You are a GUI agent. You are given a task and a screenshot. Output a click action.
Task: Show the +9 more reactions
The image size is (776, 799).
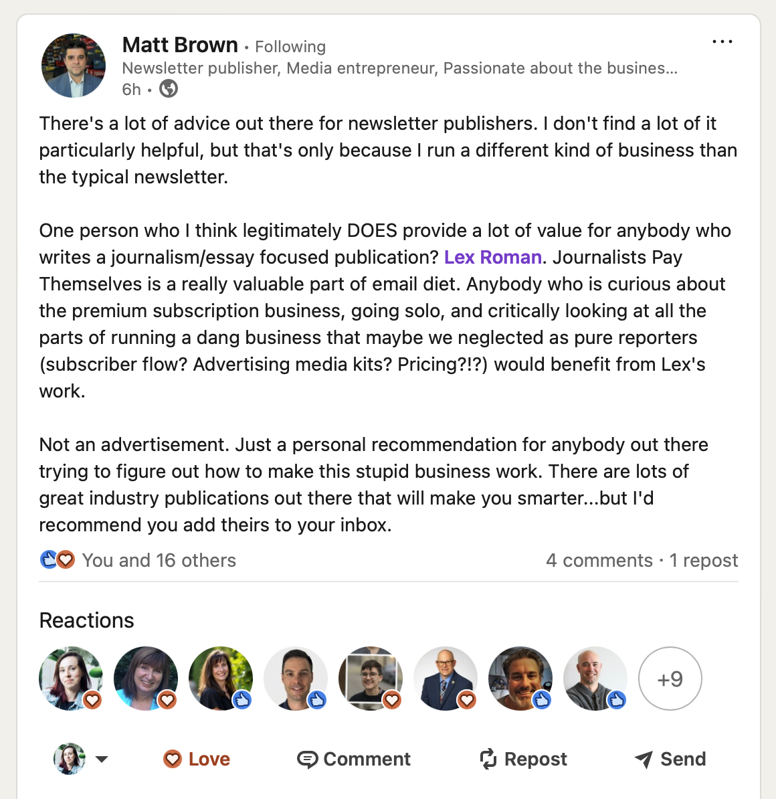point(670,679)
